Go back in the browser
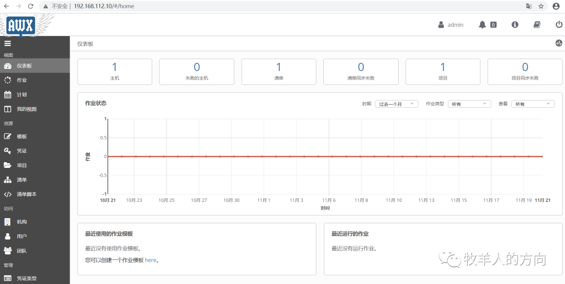Screen dimensions: 565x284 click(x=6, y=6)
